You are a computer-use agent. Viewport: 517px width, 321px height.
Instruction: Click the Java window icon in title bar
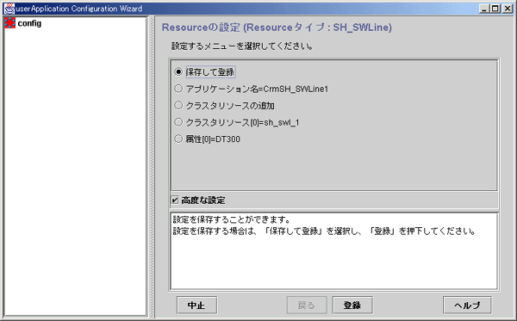[9, 9]
